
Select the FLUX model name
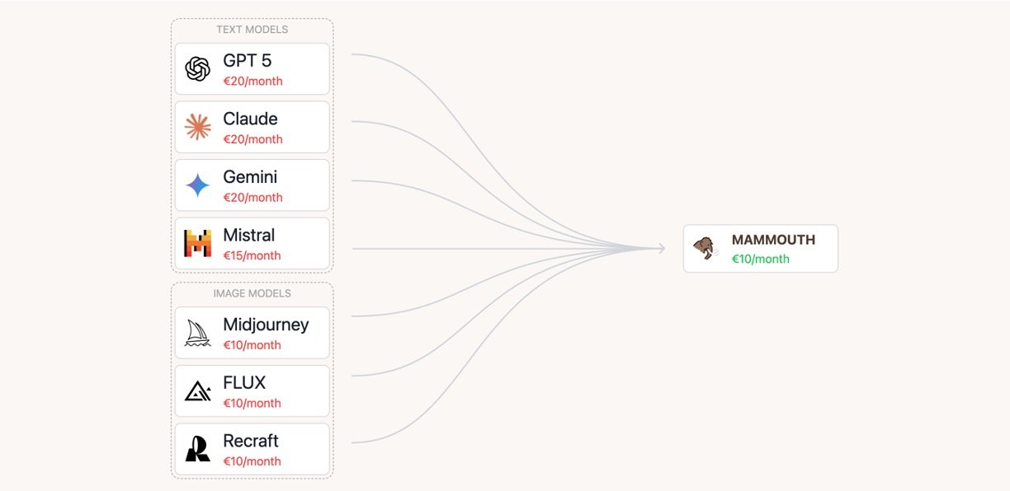[244, 382]
